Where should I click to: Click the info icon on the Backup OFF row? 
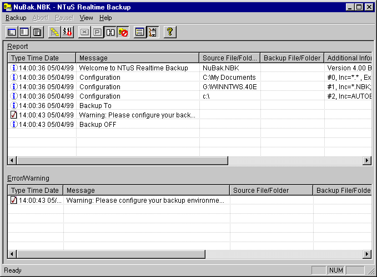point(14,125)
